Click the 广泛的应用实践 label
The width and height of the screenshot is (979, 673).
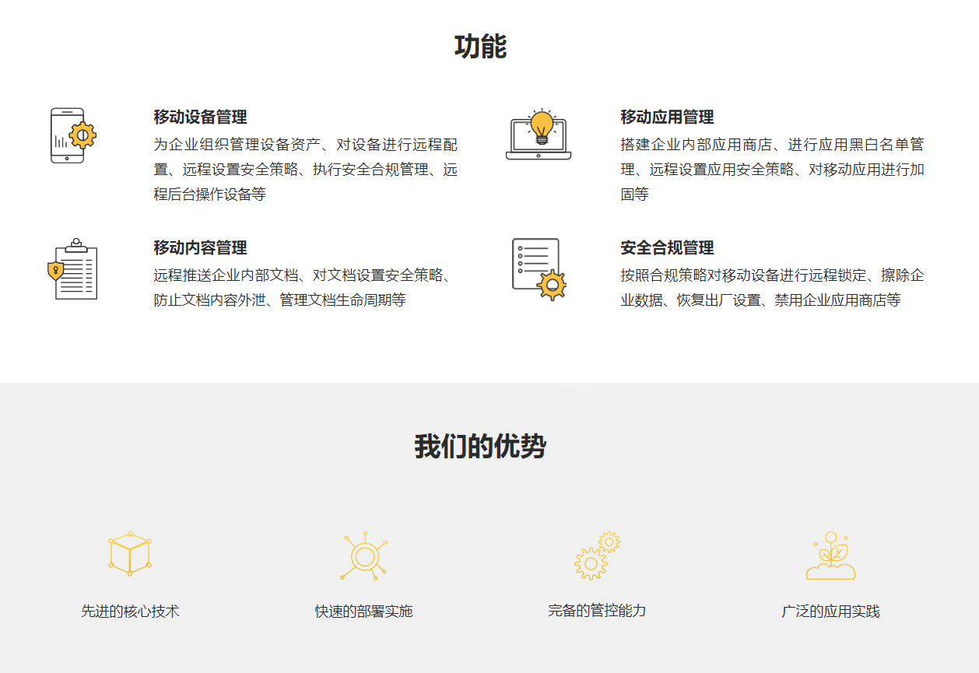click(830, 612)
